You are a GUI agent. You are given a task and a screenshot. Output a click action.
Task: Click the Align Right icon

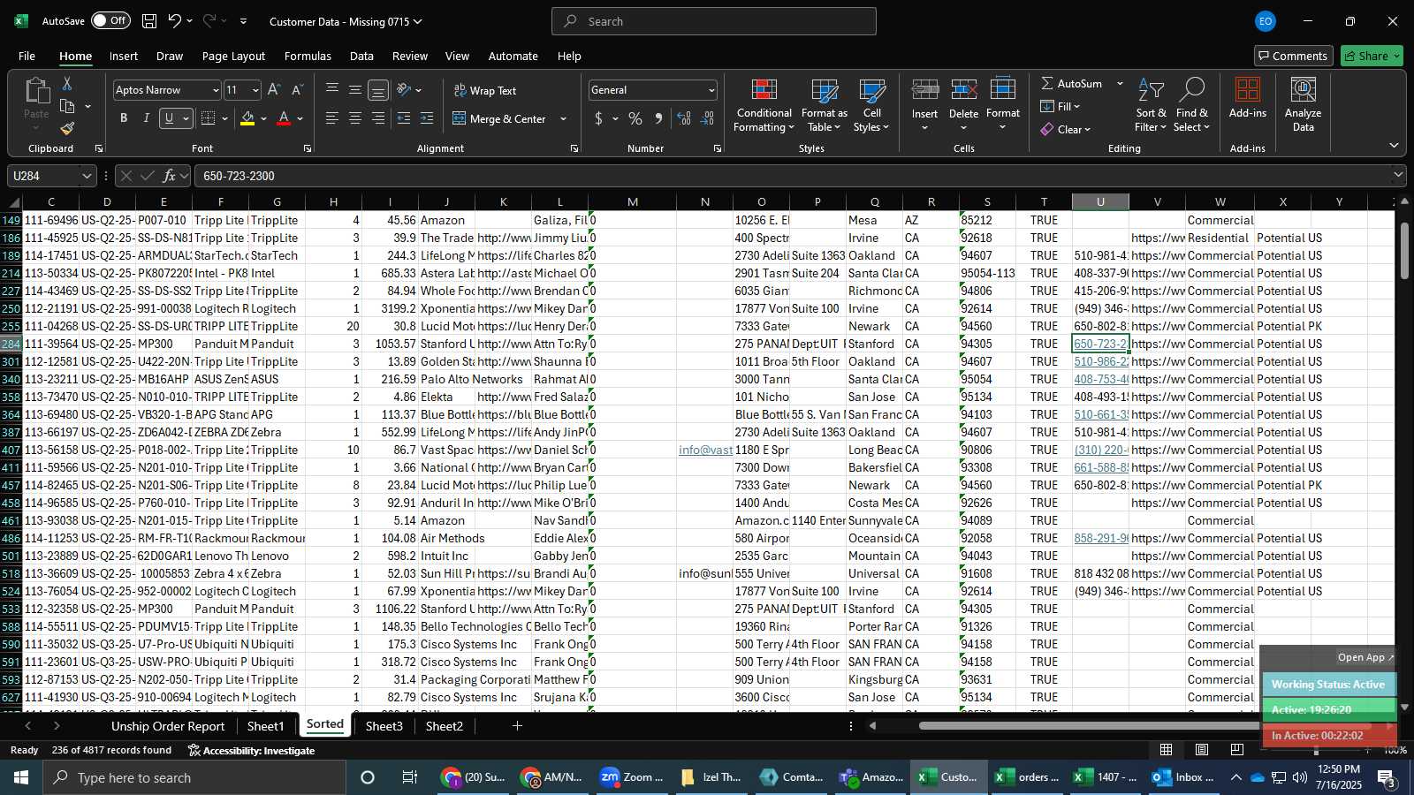click(x=378, y=118)
